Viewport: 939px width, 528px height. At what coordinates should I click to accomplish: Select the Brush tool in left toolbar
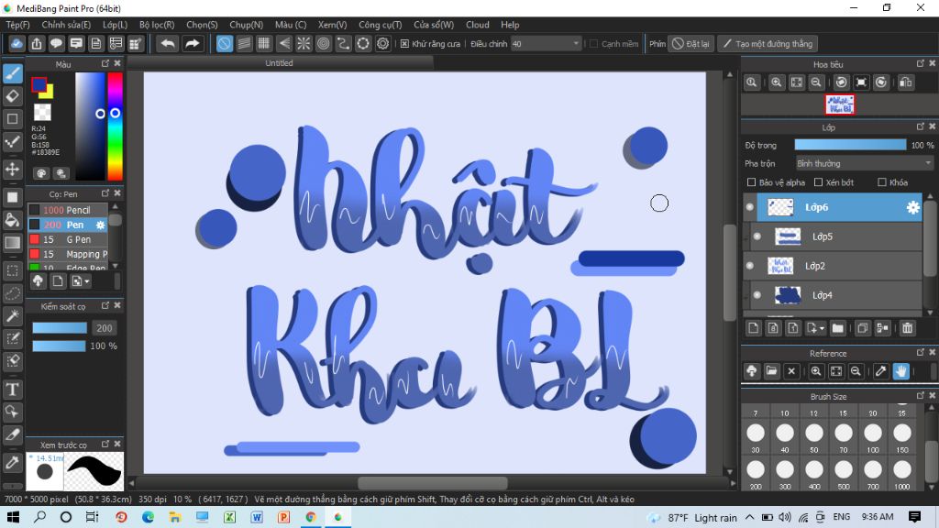(x=13, y=73)
